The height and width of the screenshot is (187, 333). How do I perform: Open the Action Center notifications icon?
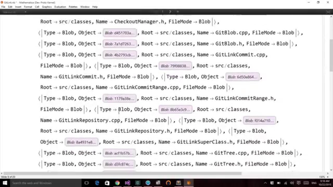(x=298, y=183)
